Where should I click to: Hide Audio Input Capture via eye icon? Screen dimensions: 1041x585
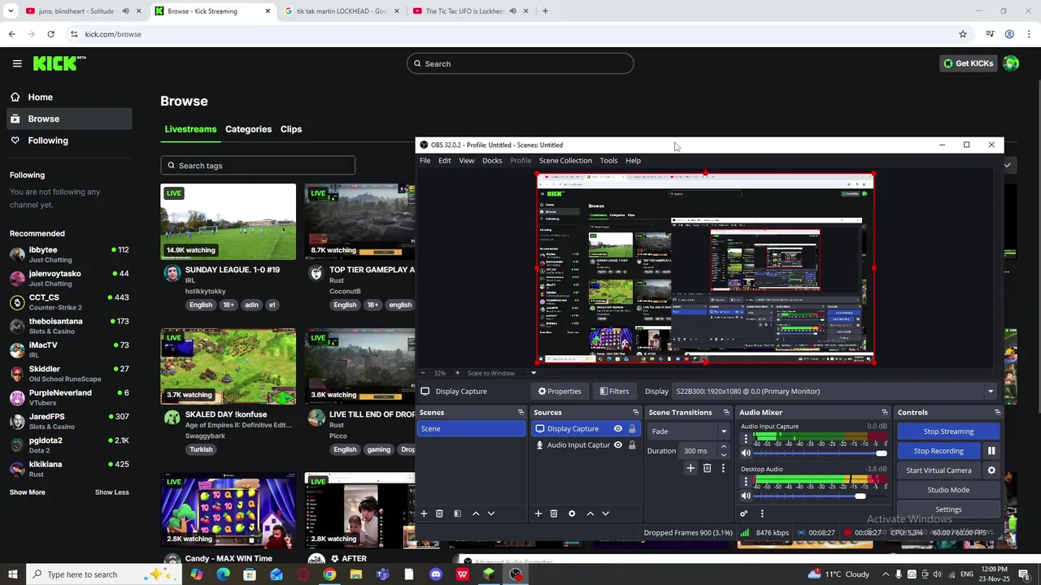(x=618, y=445)
